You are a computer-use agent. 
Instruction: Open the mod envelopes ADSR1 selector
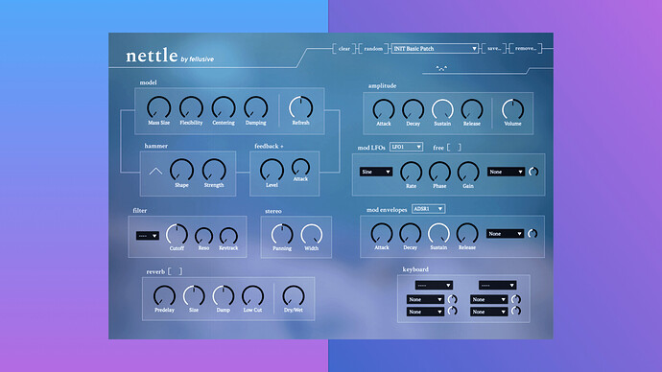[x=428, y=209]
